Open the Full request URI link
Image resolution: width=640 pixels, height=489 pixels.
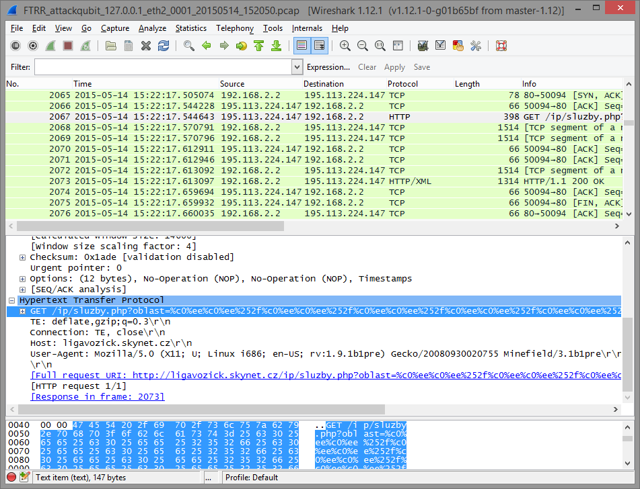[x=326, y=375]
